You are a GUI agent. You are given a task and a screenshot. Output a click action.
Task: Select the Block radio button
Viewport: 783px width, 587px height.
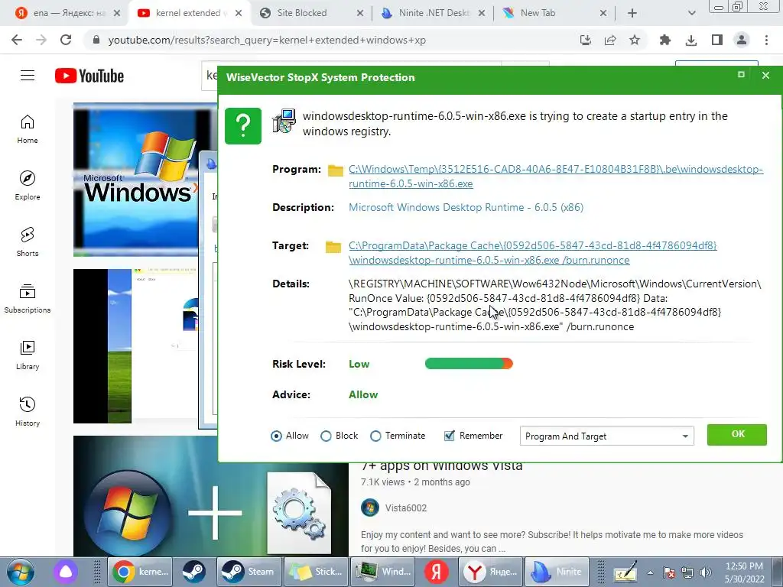click(326, 436)
